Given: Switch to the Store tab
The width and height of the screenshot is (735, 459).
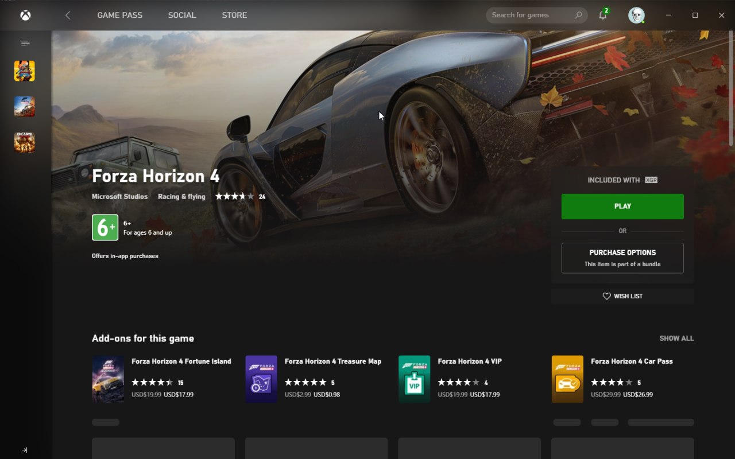Looking at the screenshot, I should 234,15.
